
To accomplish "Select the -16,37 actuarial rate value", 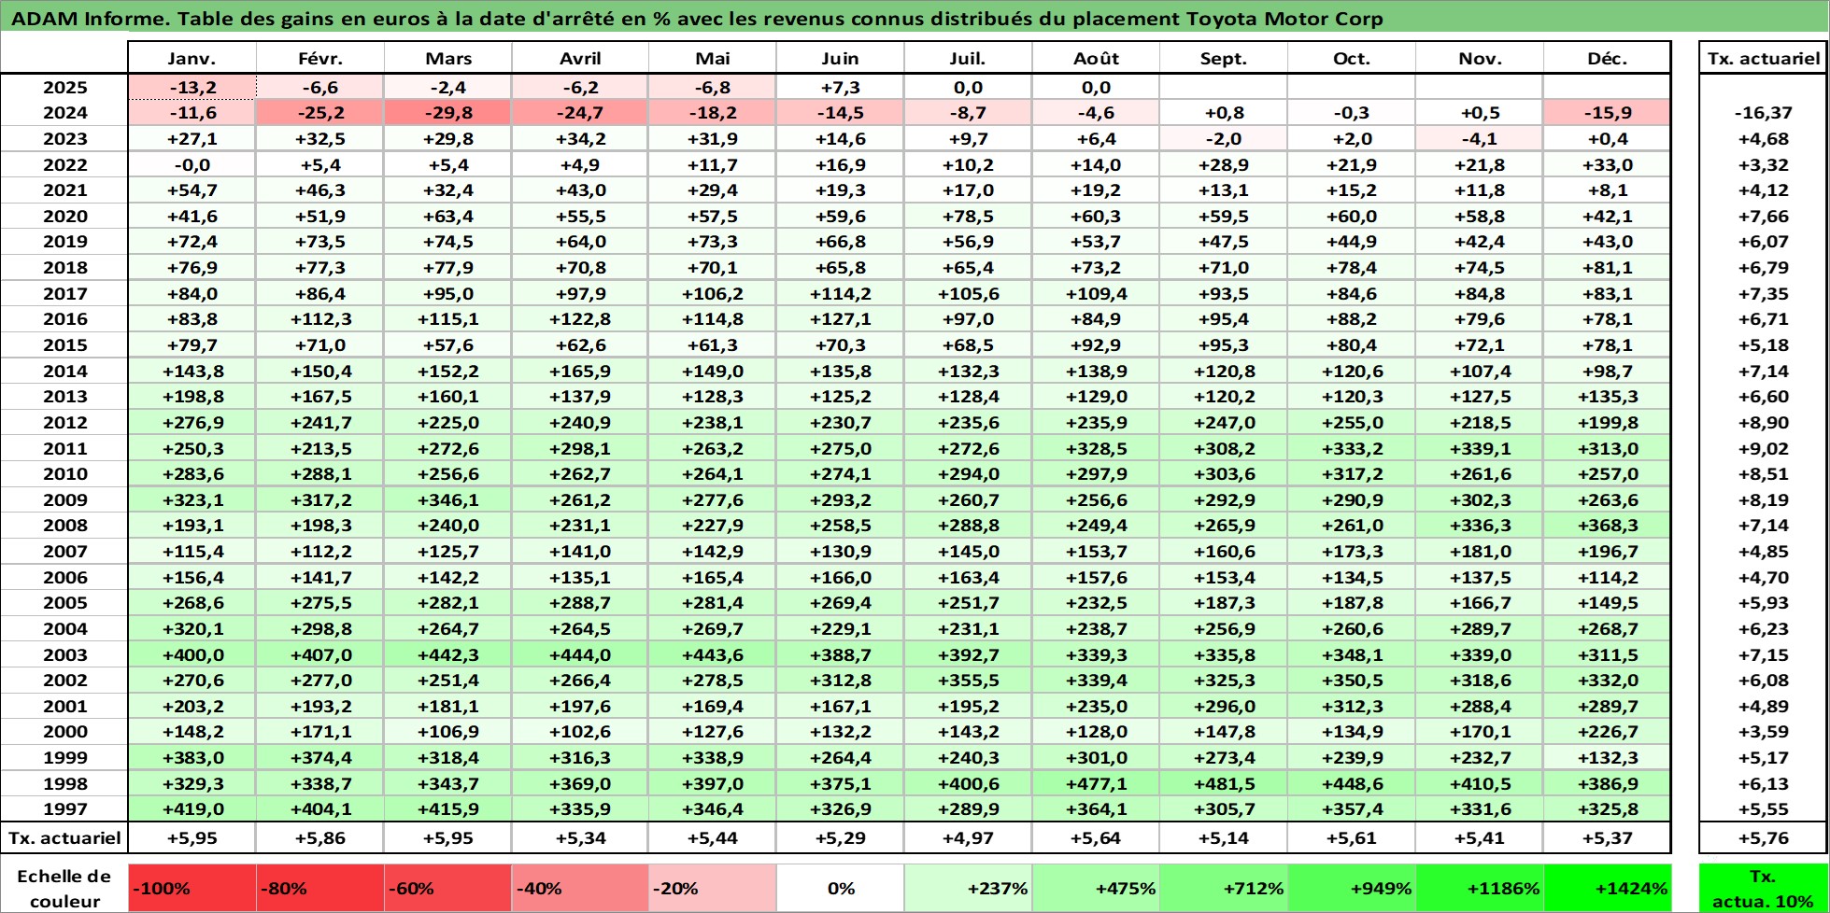I will click(x=1764, y=112).
